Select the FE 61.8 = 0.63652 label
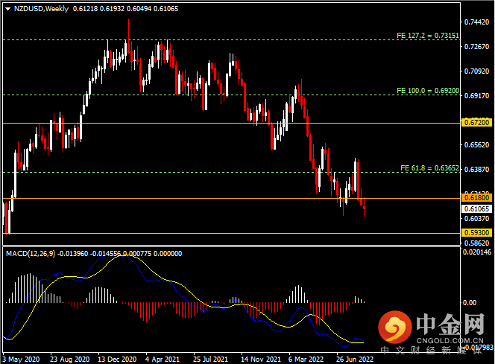The height and width of the screenshot is (364, 495). click(429, 168)
